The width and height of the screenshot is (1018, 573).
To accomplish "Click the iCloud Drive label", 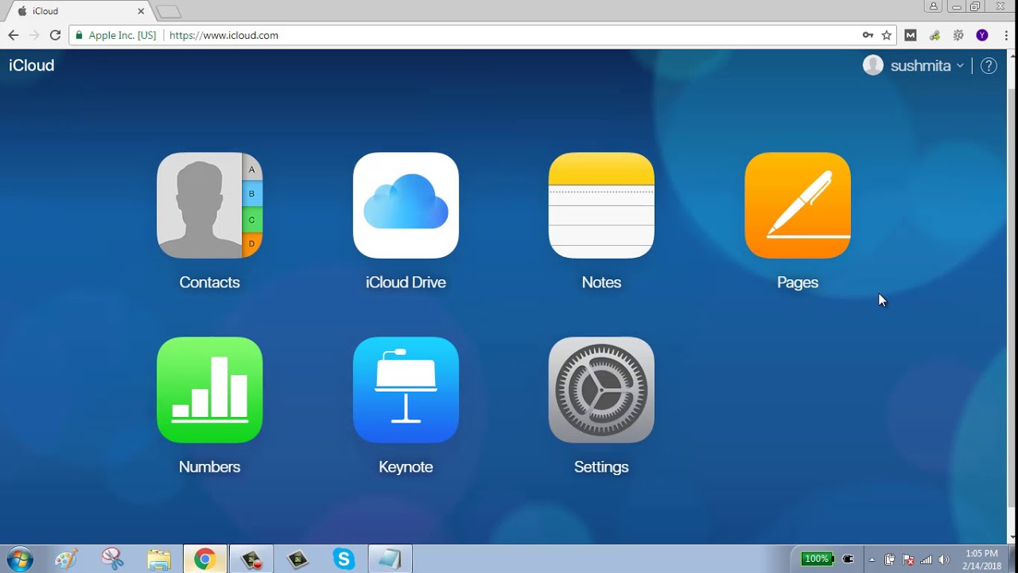I will pos(406,283).
